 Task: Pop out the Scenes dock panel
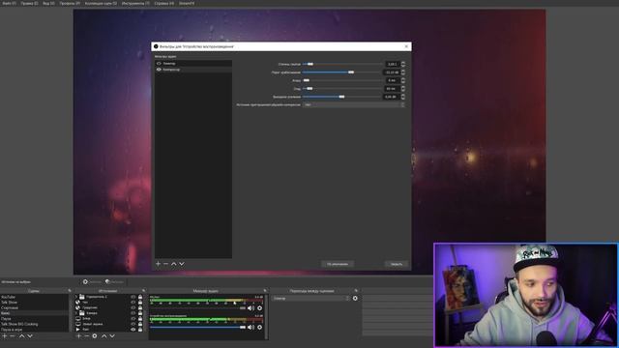click(x=70, y=291)
